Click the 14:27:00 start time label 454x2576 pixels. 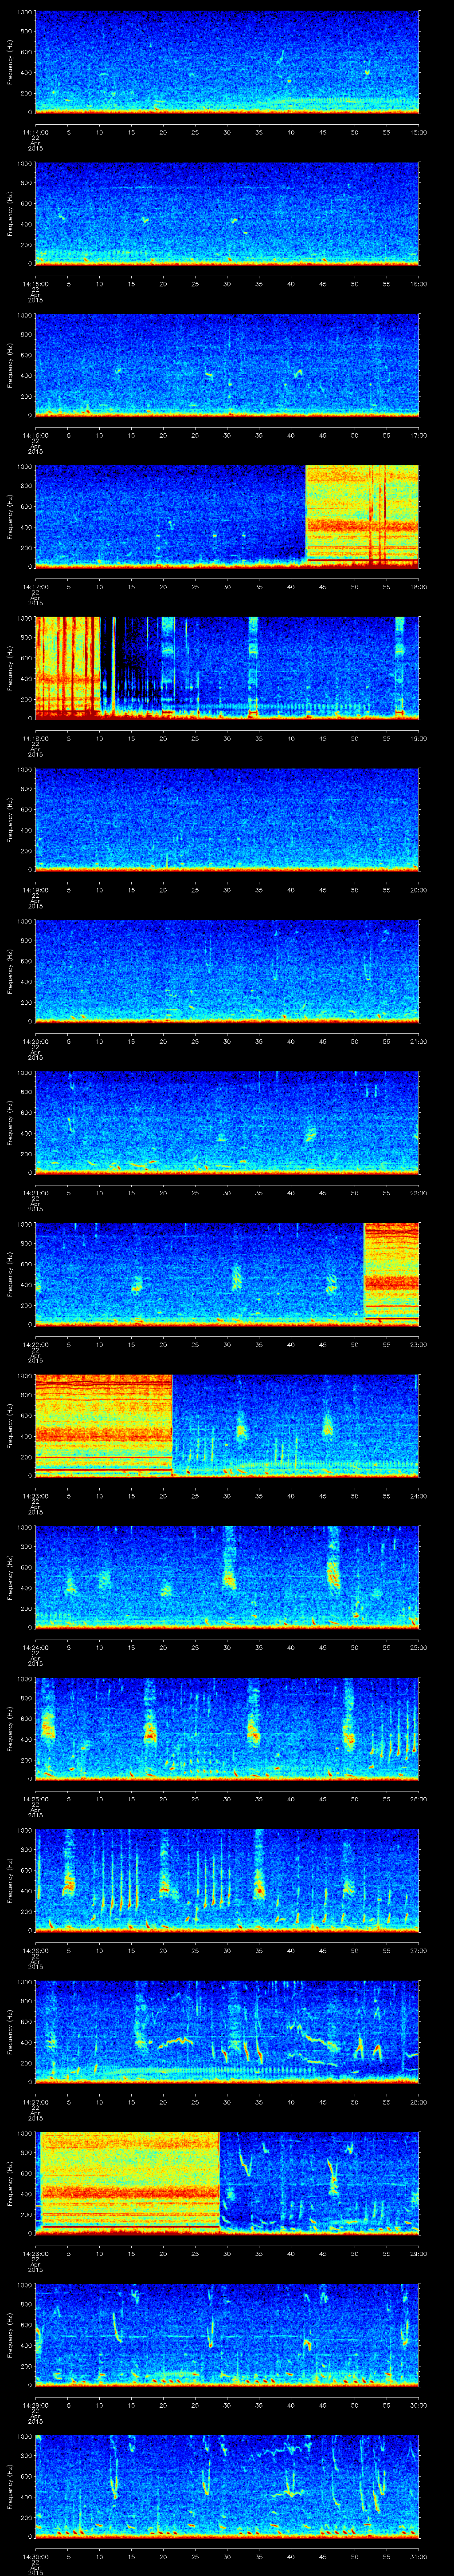tap(35, 2102)
